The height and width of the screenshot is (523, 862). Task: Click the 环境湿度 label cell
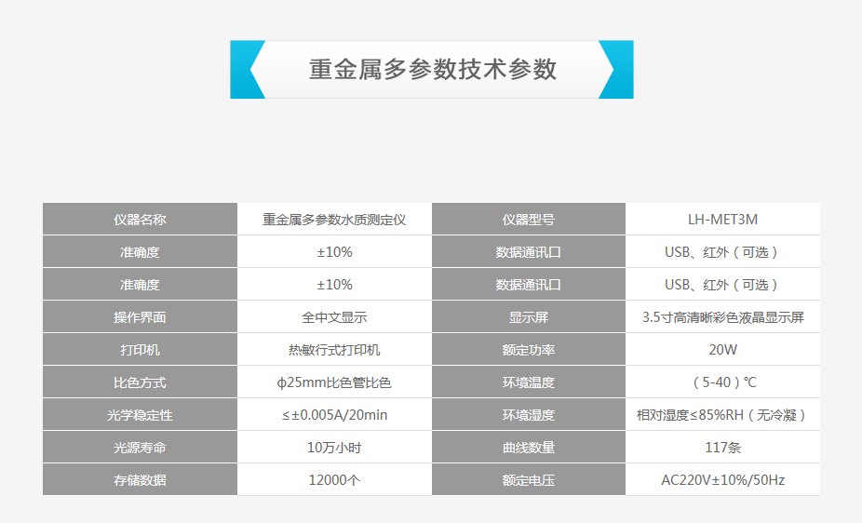point(529,415)
